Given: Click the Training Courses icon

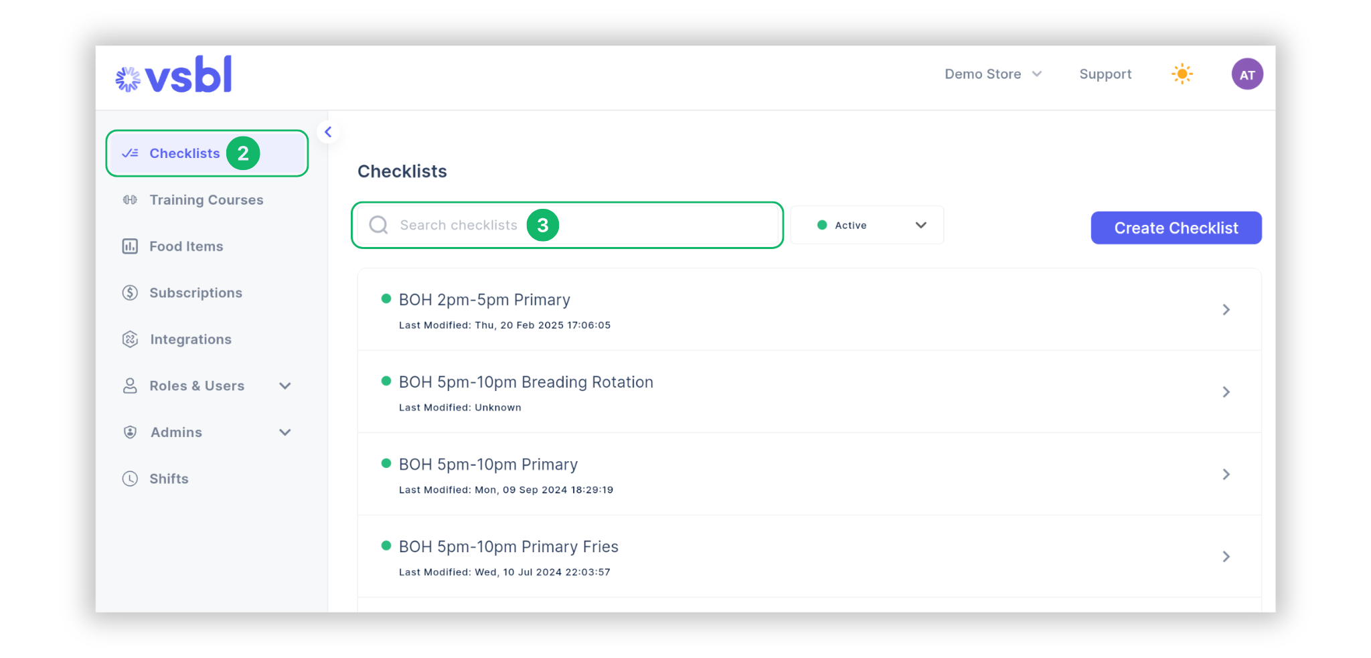Looking at the screenshot, I should (x=130, y=199).
